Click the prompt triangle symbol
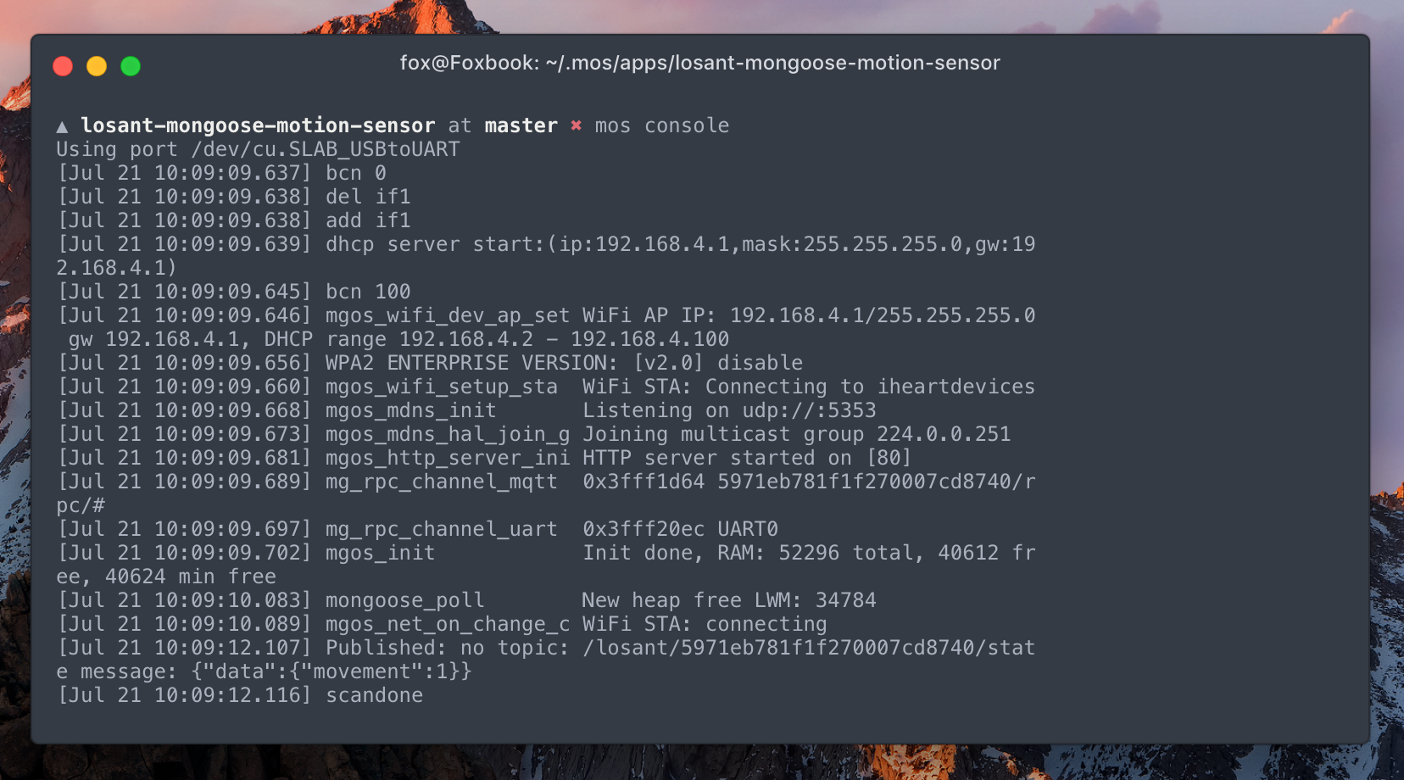 point(62,127)
